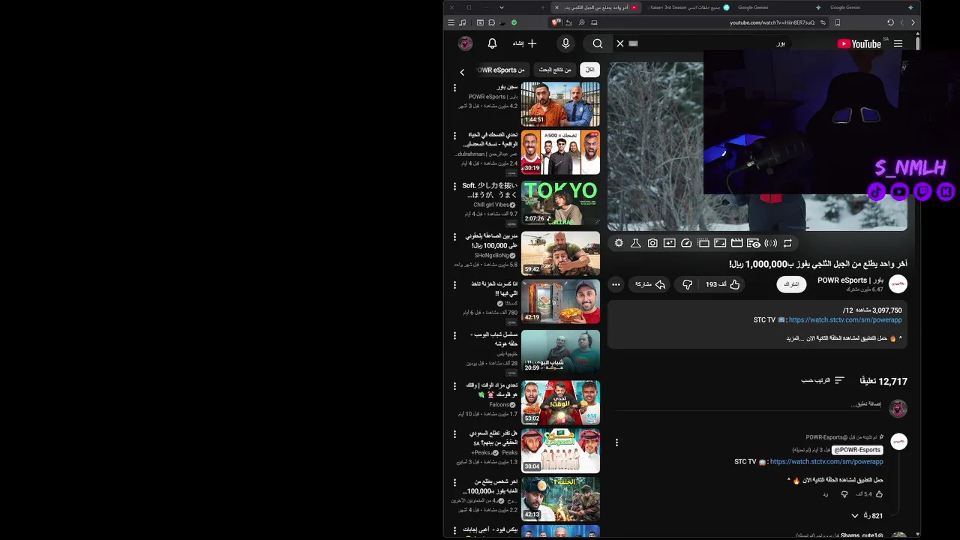960x540 pixels.
Task: Open the 59:42 SHoNgxBoNg video thumbnail
Action: pos(560,253)
